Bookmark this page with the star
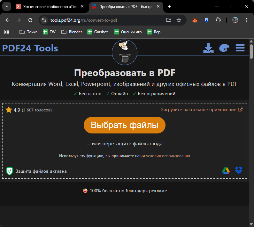The width and height of the screenshot is (254, 227). point(179,20)
